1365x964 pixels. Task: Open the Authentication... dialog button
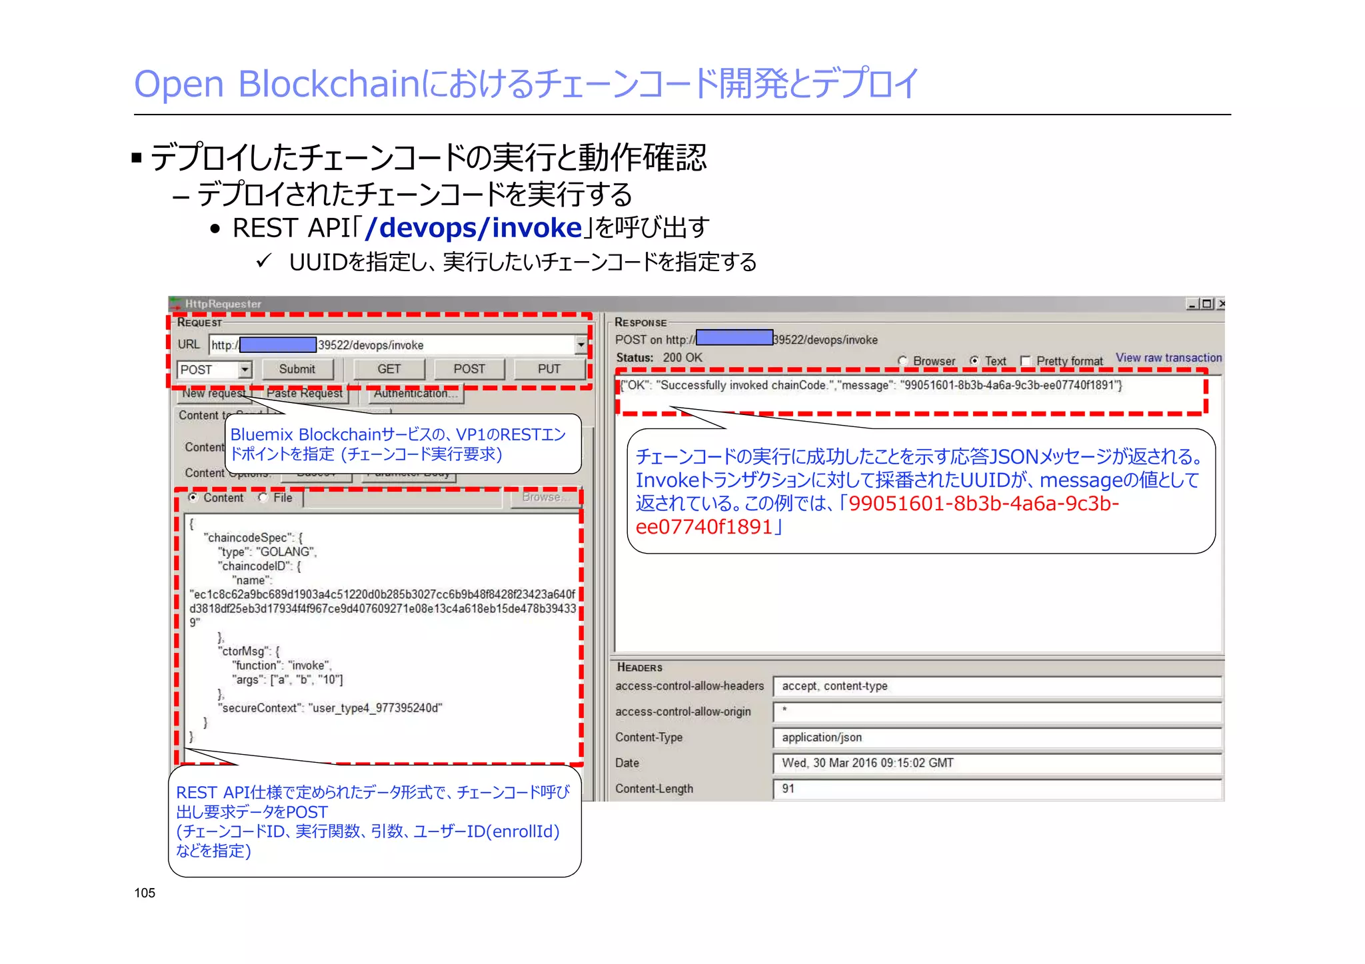[x=416, y=394]
